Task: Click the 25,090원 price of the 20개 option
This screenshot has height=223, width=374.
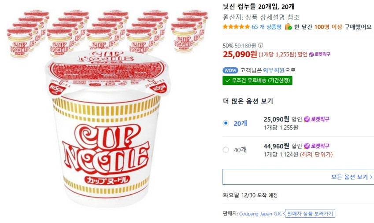Action: tap(276, 119)
